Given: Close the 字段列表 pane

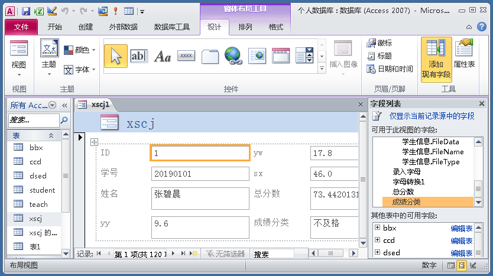Looking at the screenshot, I should [x=481, y=103].
